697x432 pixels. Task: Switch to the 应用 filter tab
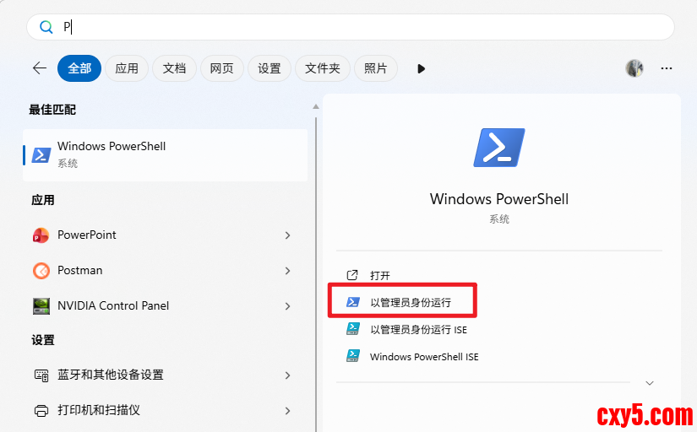pyautogui.click(x=127, y=68)
